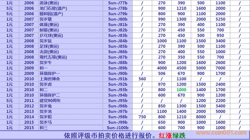
Task: Select the 506 price for 环境保护一
Action: 162,74
